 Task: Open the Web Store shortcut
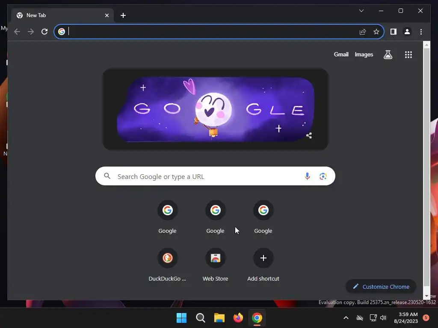(x=215, y=265)
